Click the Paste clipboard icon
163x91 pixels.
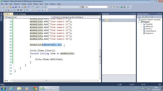[x=25, y=7]
